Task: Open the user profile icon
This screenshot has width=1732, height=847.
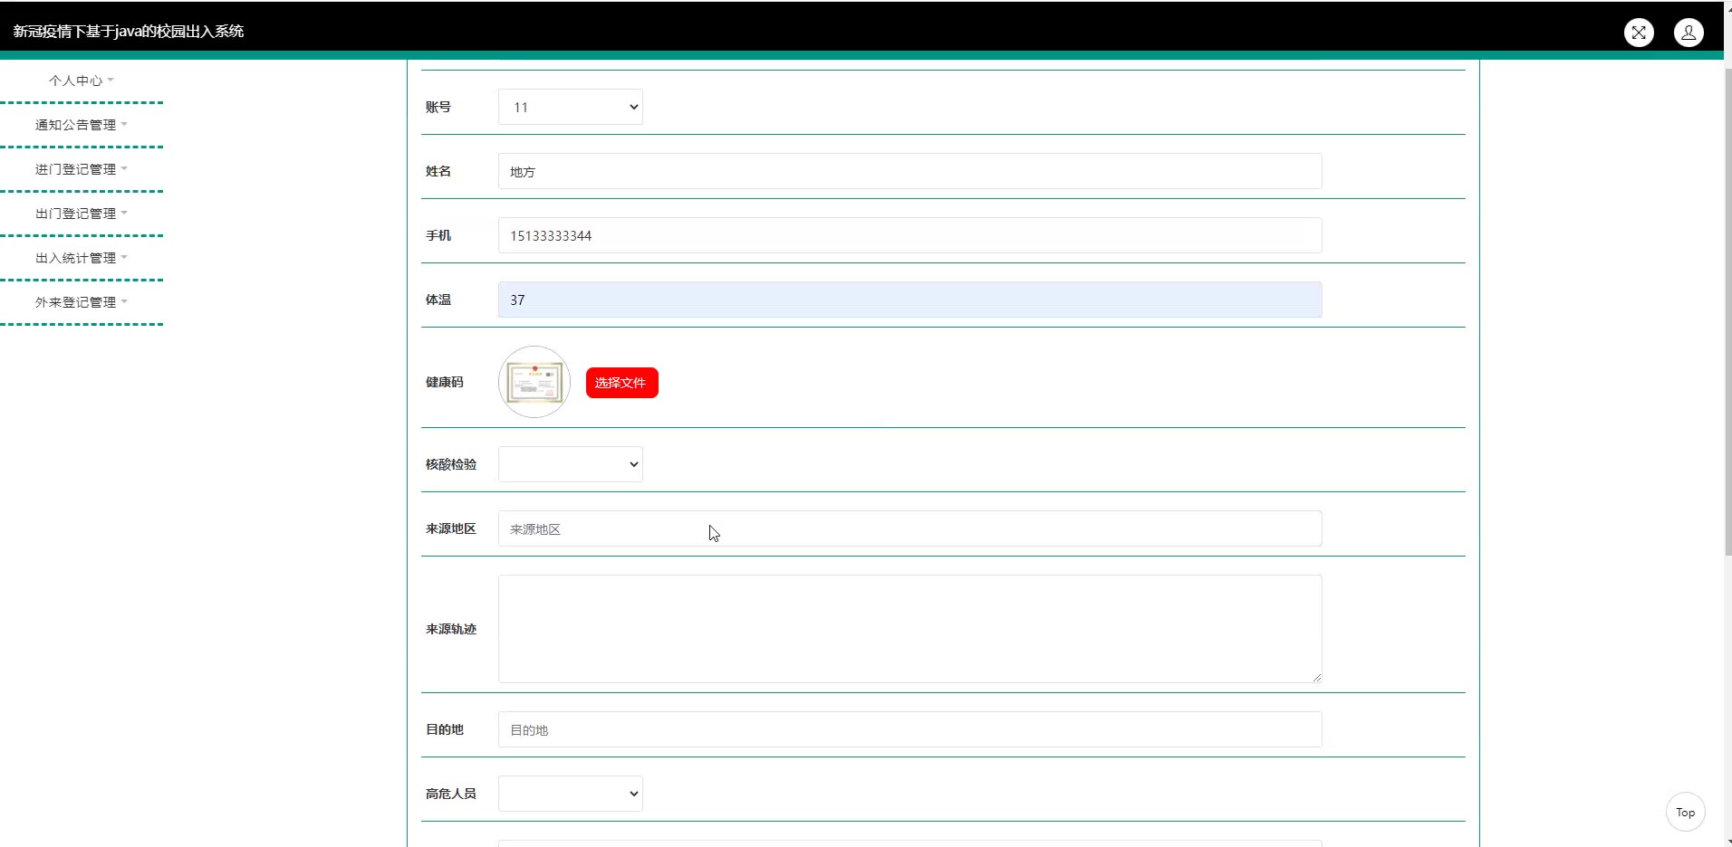Action: click(x=1689, y=33)
